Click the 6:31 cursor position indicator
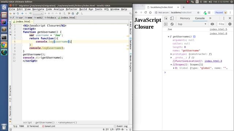The image size is (234, 131). pyautogui.click(x=106, y=130)
